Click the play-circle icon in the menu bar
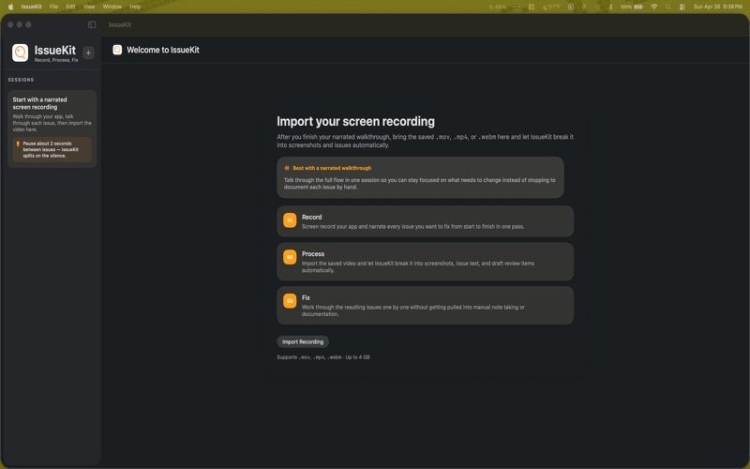 click(x=571, y=7)
